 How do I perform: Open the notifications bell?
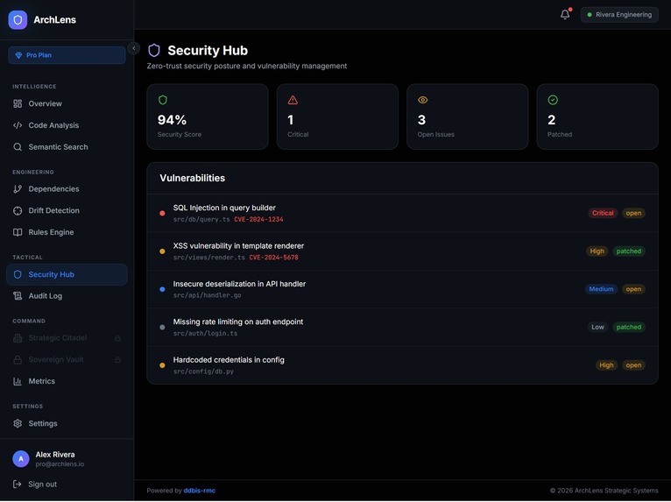[x=565, y=15]
